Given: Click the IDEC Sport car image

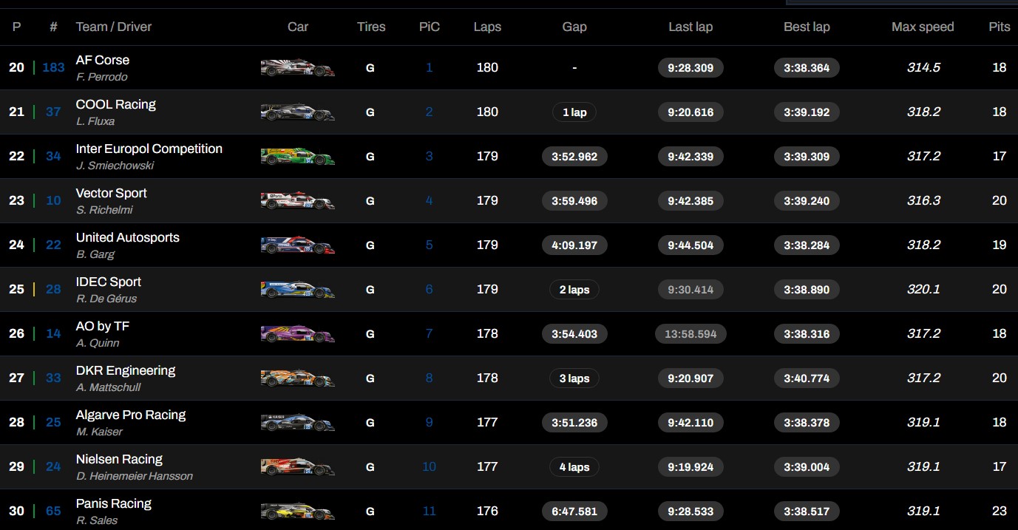Looking at the screenshot, I should point(297,289).
